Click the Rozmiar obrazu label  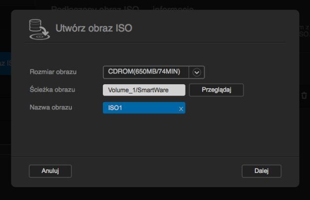pos(53,72)
